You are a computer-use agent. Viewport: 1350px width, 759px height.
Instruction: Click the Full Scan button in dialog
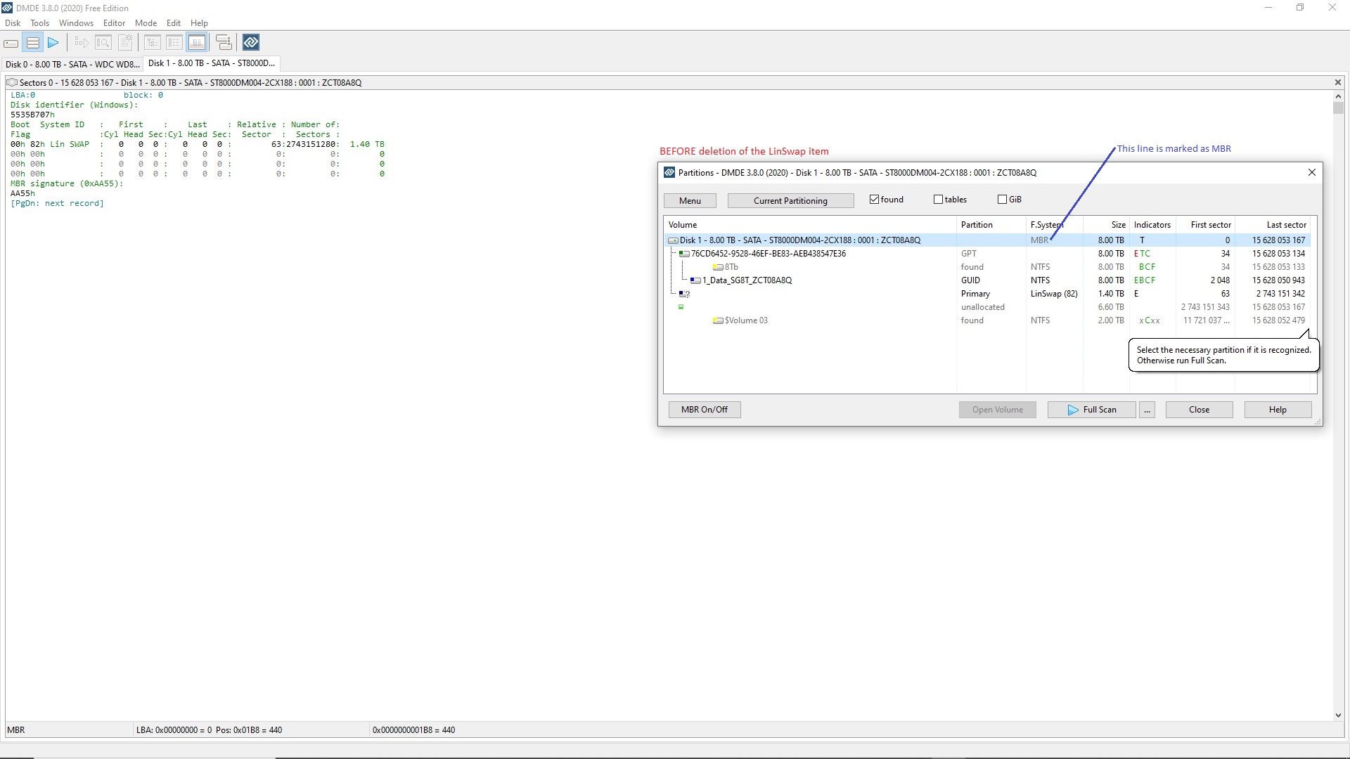[1091, 410]
